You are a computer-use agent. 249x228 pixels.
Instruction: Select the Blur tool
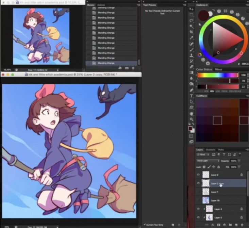(x=192, y=78)
